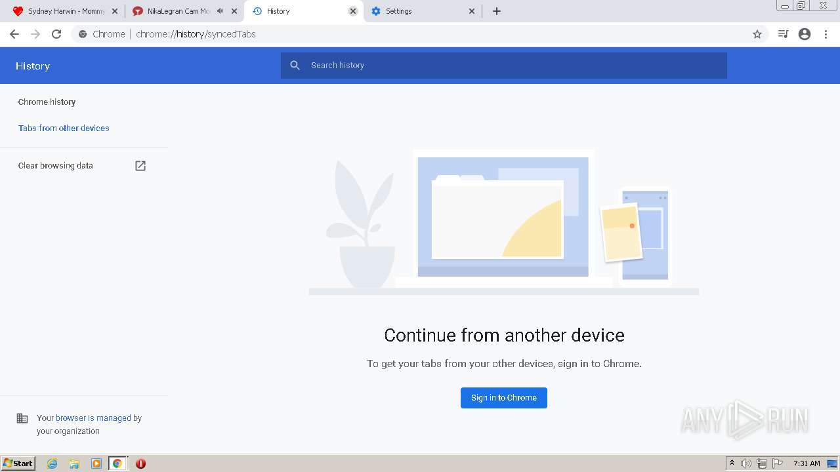This screenshot has height=472, width=840.
Task: Bookmark this page with the star icon
Action: pos(757,34)
